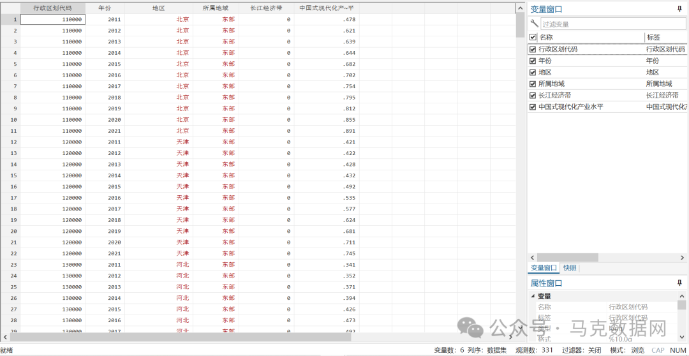Select row number 12 header
Screen dimensions: 689x356
tap(10, 142)
